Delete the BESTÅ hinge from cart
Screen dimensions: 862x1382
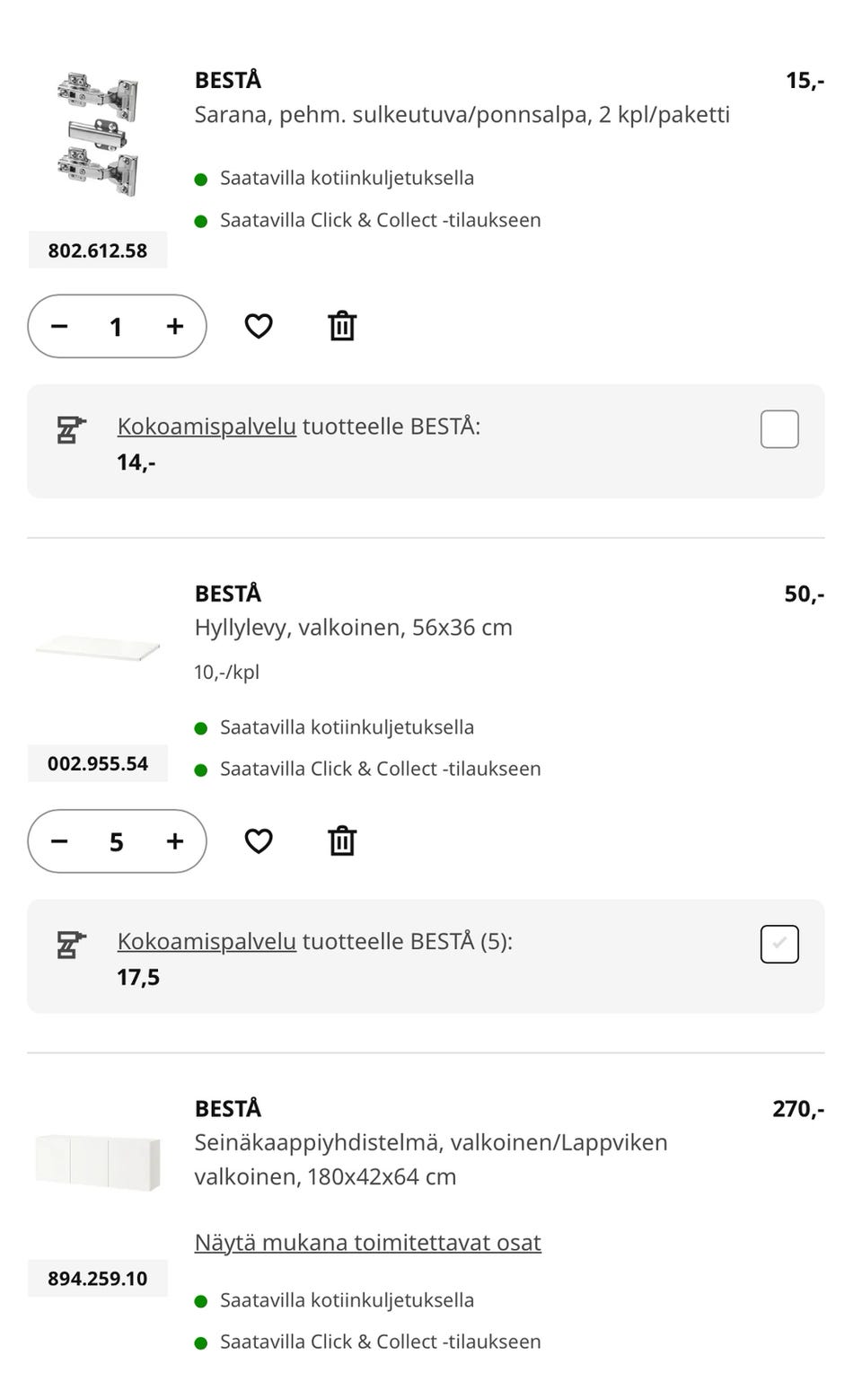tap(342, 326)
